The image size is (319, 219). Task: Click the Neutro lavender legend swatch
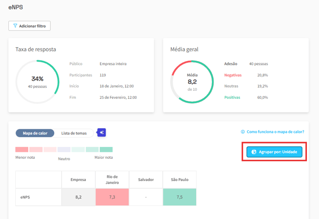pos(64,150)
